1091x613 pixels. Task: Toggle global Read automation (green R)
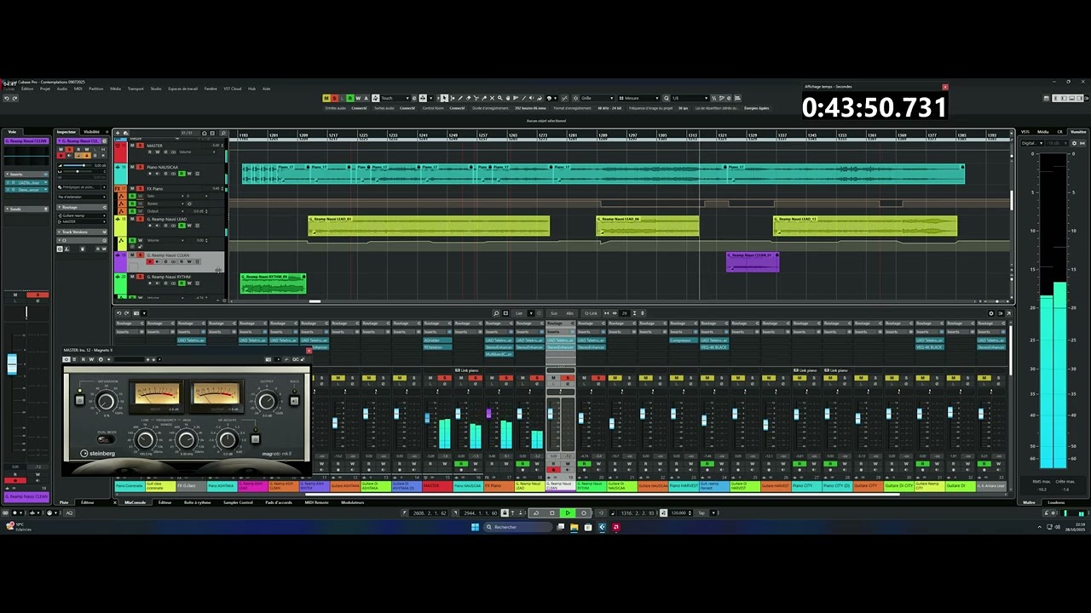[349, 98]
